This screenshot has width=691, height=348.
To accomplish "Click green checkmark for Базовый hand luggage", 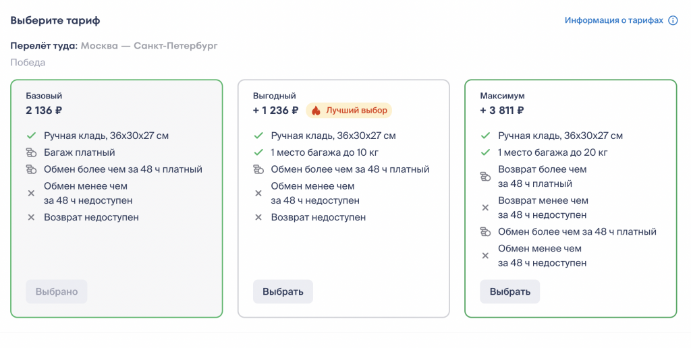I will tap(31, 136).
